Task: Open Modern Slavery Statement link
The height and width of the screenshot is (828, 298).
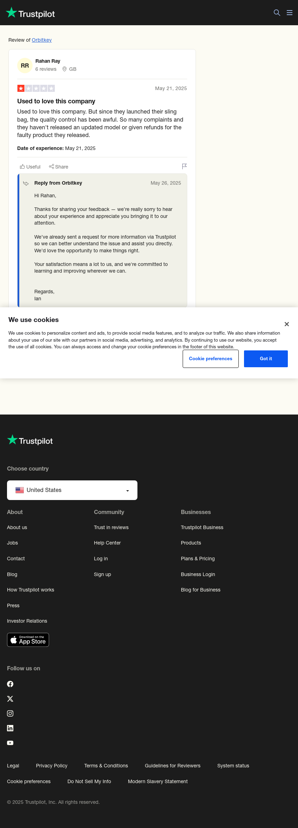Action: tap(158, 781)
